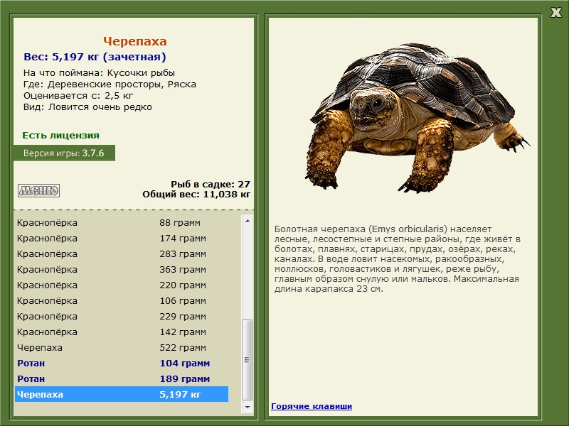Select Краснопёрка 142 грамм entry
The image size is (569, 426).
click(122, 332)
